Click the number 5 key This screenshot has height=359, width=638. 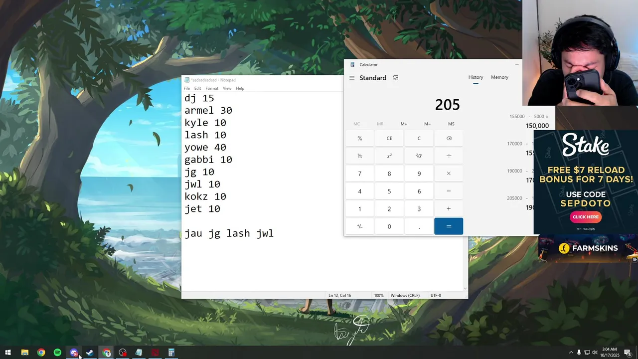[389, 191]
